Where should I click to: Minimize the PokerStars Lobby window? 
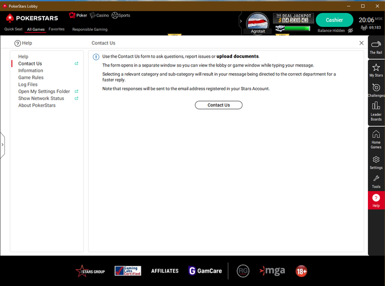coord(348,6)
